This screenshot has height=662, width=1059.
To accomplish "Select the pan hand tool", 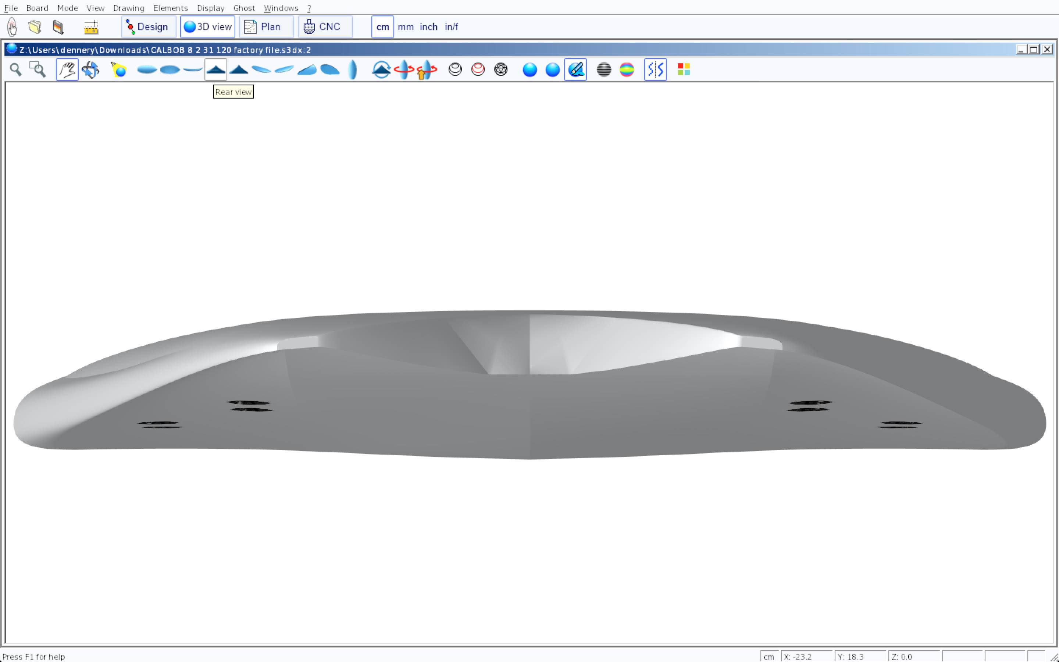I will (x=67, y=70).
